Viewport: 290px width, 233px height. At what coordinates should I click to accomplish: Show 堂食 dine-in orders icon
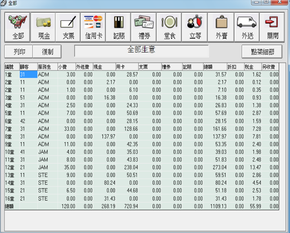[x=169, y=27]
